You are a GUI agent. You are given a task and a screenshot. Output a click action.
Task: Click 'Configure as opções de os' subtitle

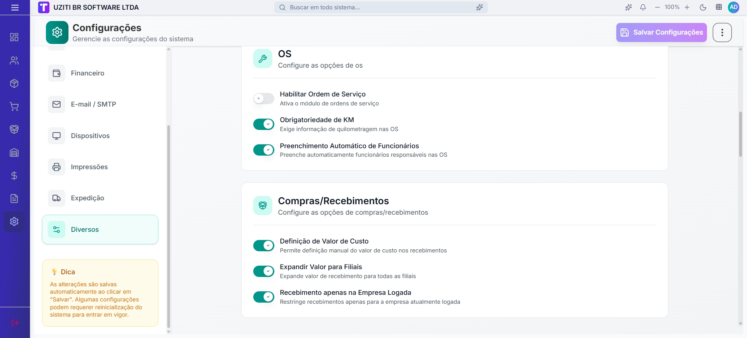tap(320, 65)
